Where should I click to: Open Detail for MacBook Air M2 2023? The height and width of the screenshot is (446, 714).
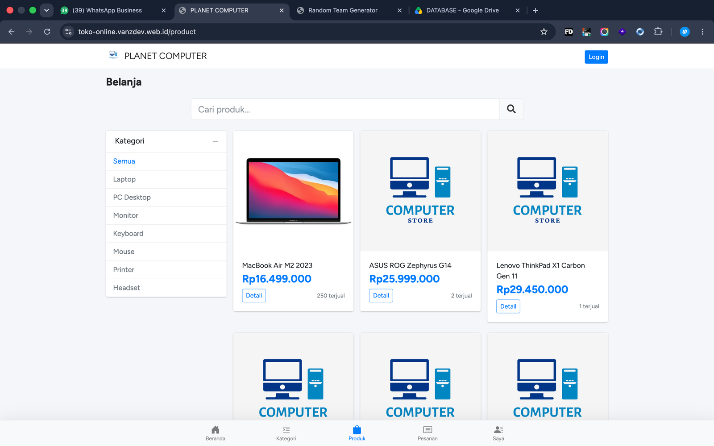pyautogui.click(x=254, y=296)
